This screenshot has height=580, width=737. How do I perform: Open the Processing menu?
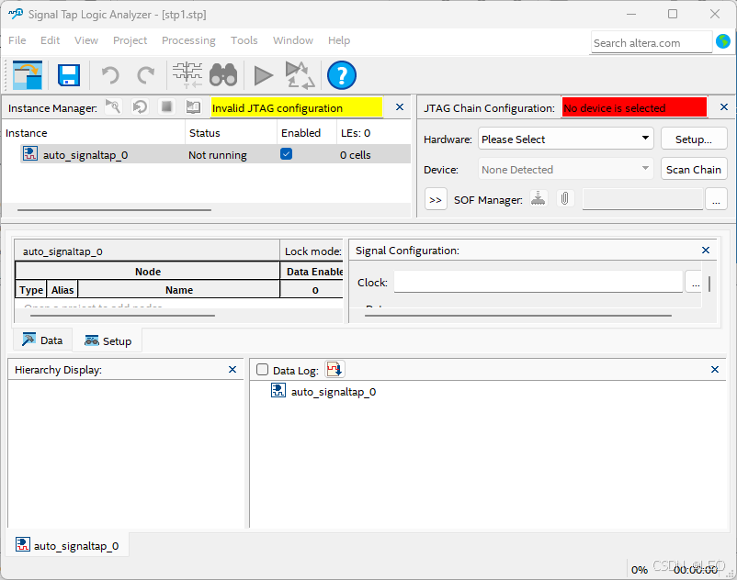tap(188, 40)
